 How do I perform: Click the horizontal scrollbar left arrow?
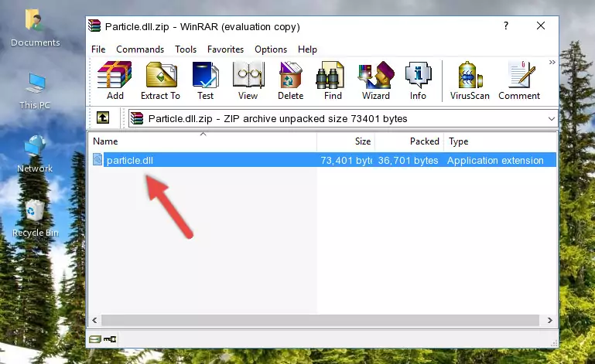click(x=94, y=321)
